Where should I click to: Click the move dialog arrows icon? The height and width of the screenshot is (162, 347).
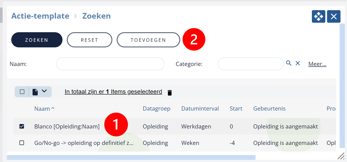pyautogui.click(x=318, y=16)
